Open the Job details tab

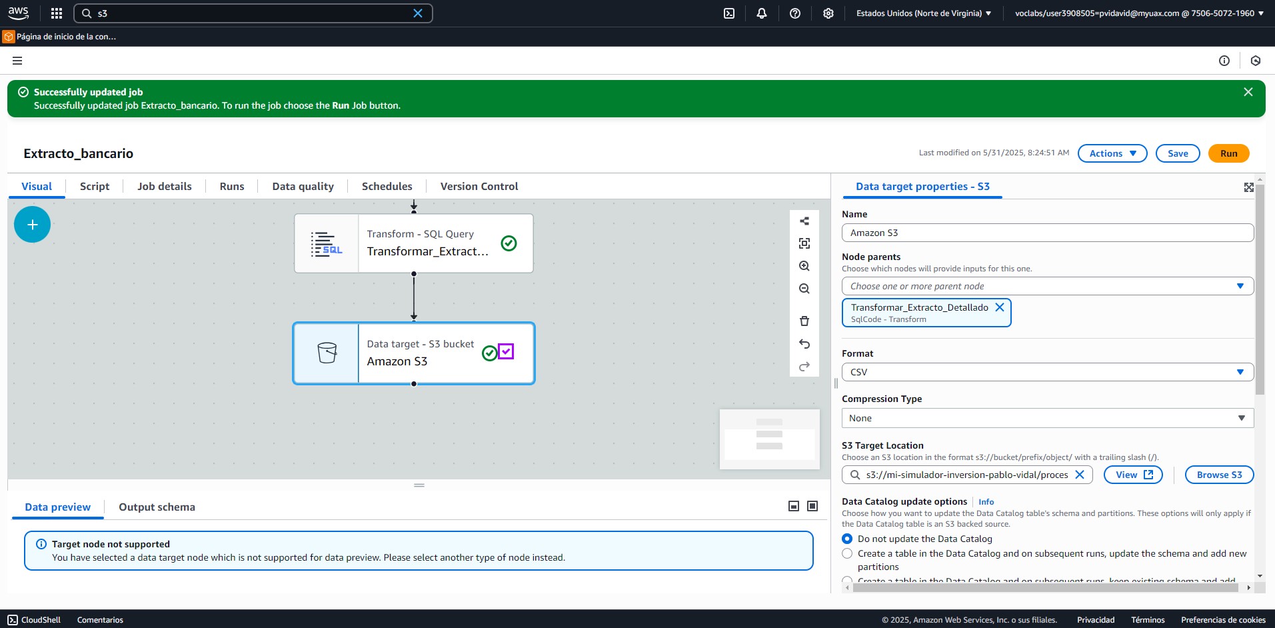(165, 187)
